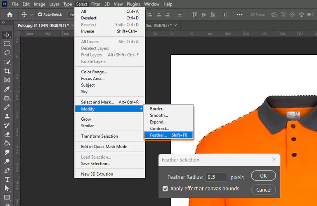
Task: Select the Brush tool
Action: [7, 107]
